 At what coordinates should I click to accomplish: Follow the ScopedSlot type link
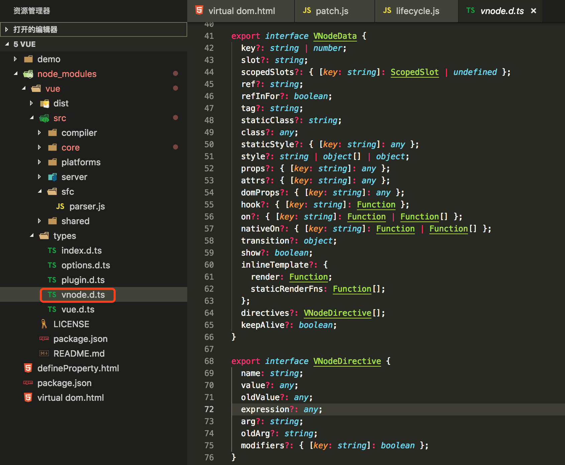click(414, 72)
